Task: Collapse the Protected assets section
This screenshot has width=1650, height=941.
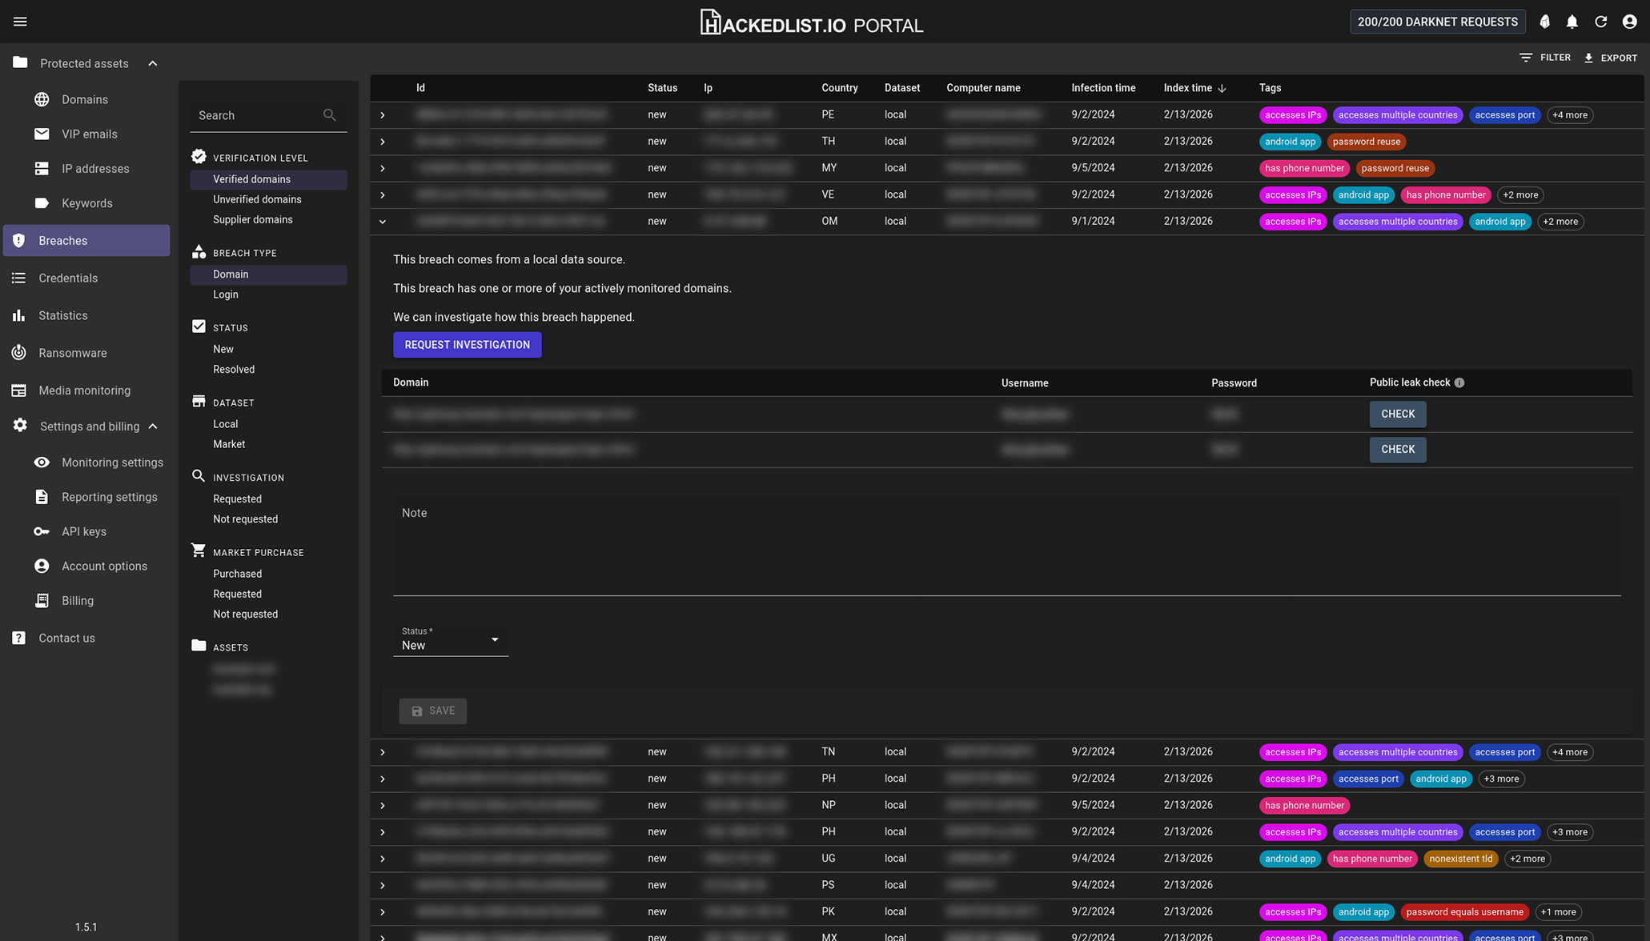Action: coord(152,62)
